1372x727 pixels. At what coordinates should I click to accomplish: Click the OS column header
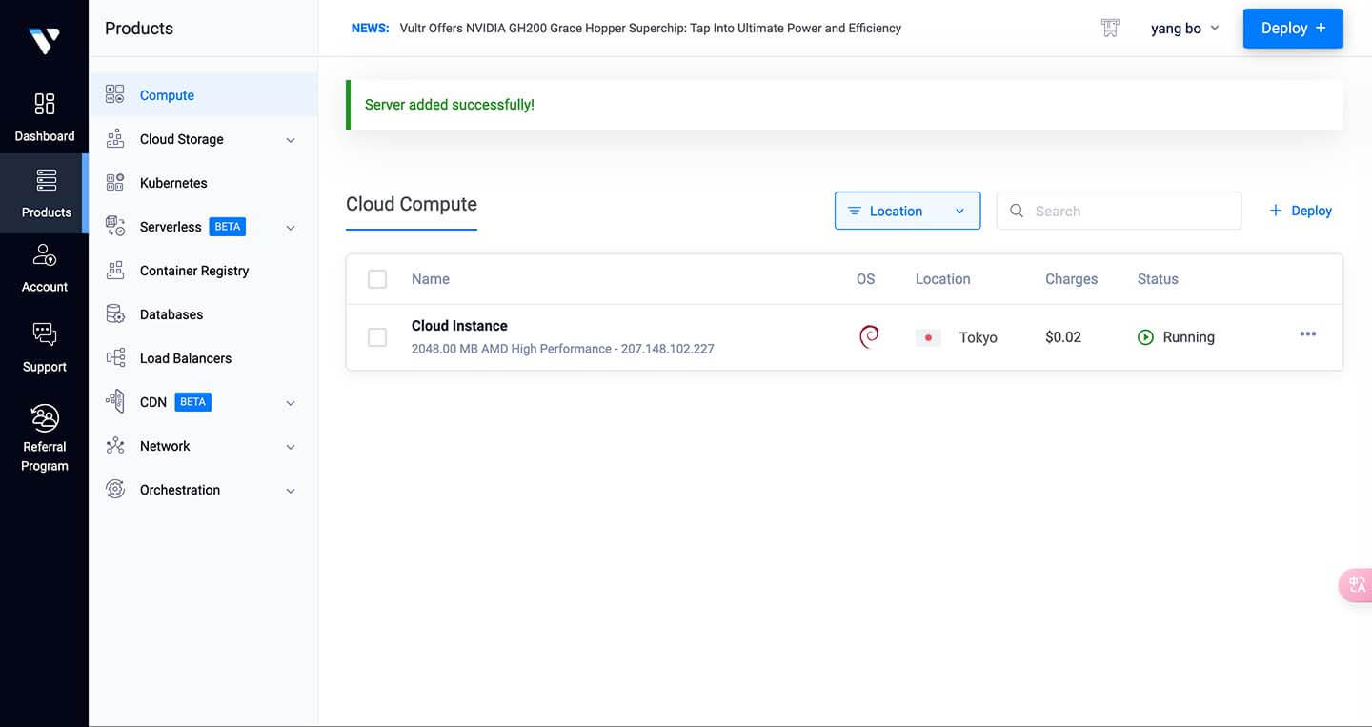(865, 279)
